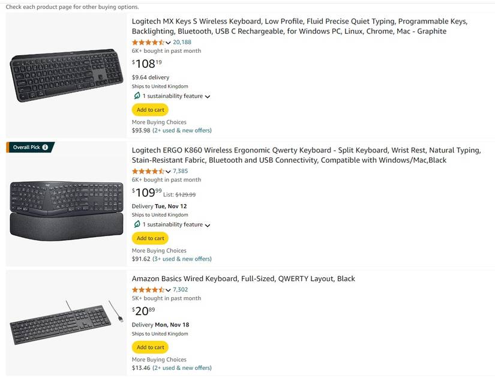This screenshot has height=377, width=495.
Task: Click the ERGO K860 star rating
Action: (148, 171)
